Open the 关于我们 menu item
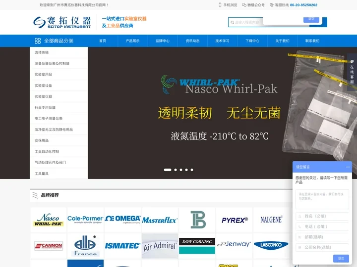This screenshot has height=267, width=357. click(282, 41)
